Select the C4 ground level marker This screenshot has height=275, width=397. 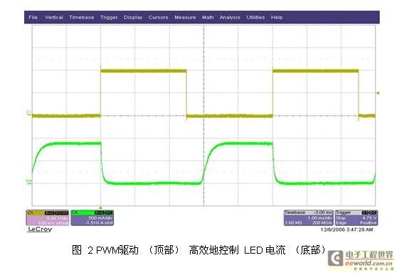(28, 181)
